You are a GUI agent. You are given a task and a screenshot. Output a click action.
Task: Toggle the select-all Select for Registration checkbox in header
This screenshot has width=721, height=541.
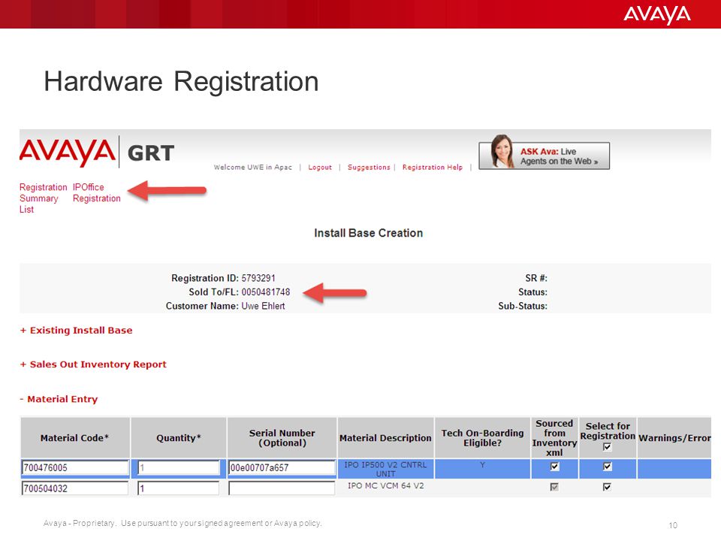607,446
